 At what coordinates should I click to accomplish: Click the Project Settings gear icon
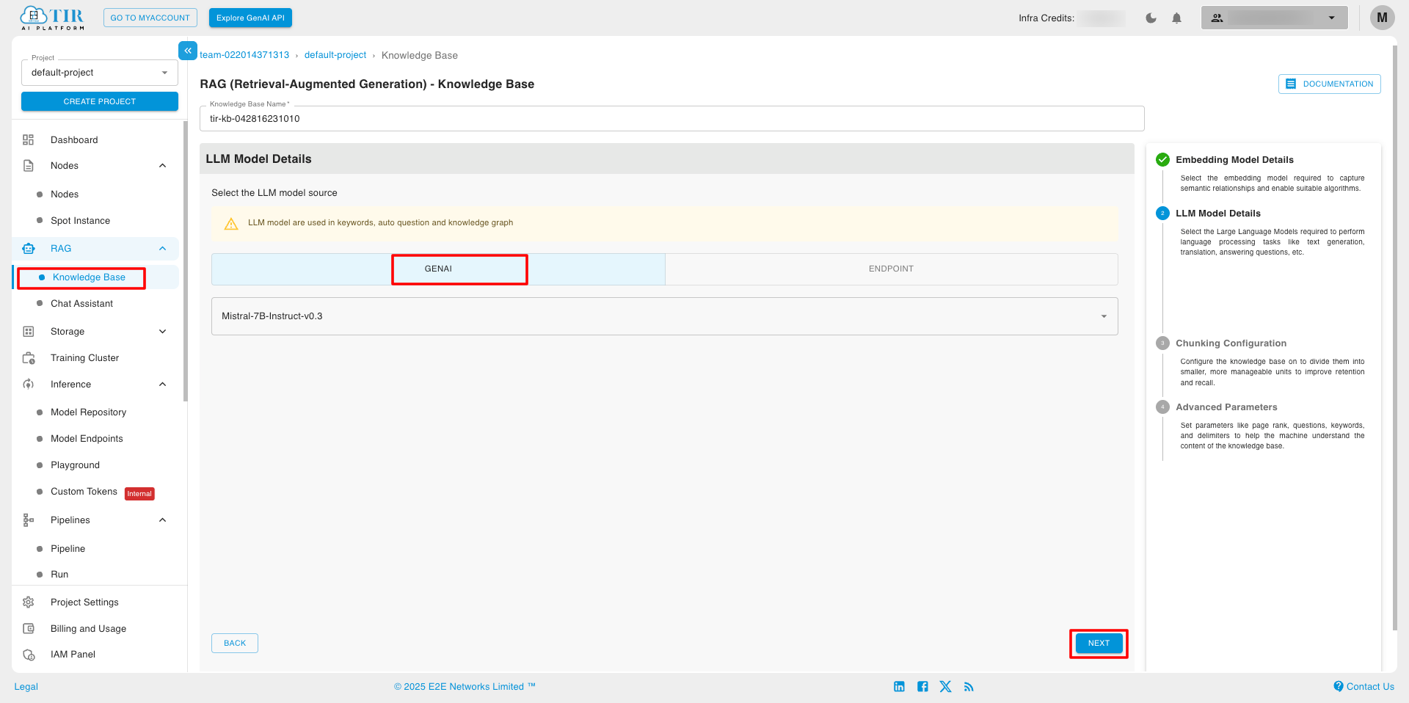coord(29,602)
